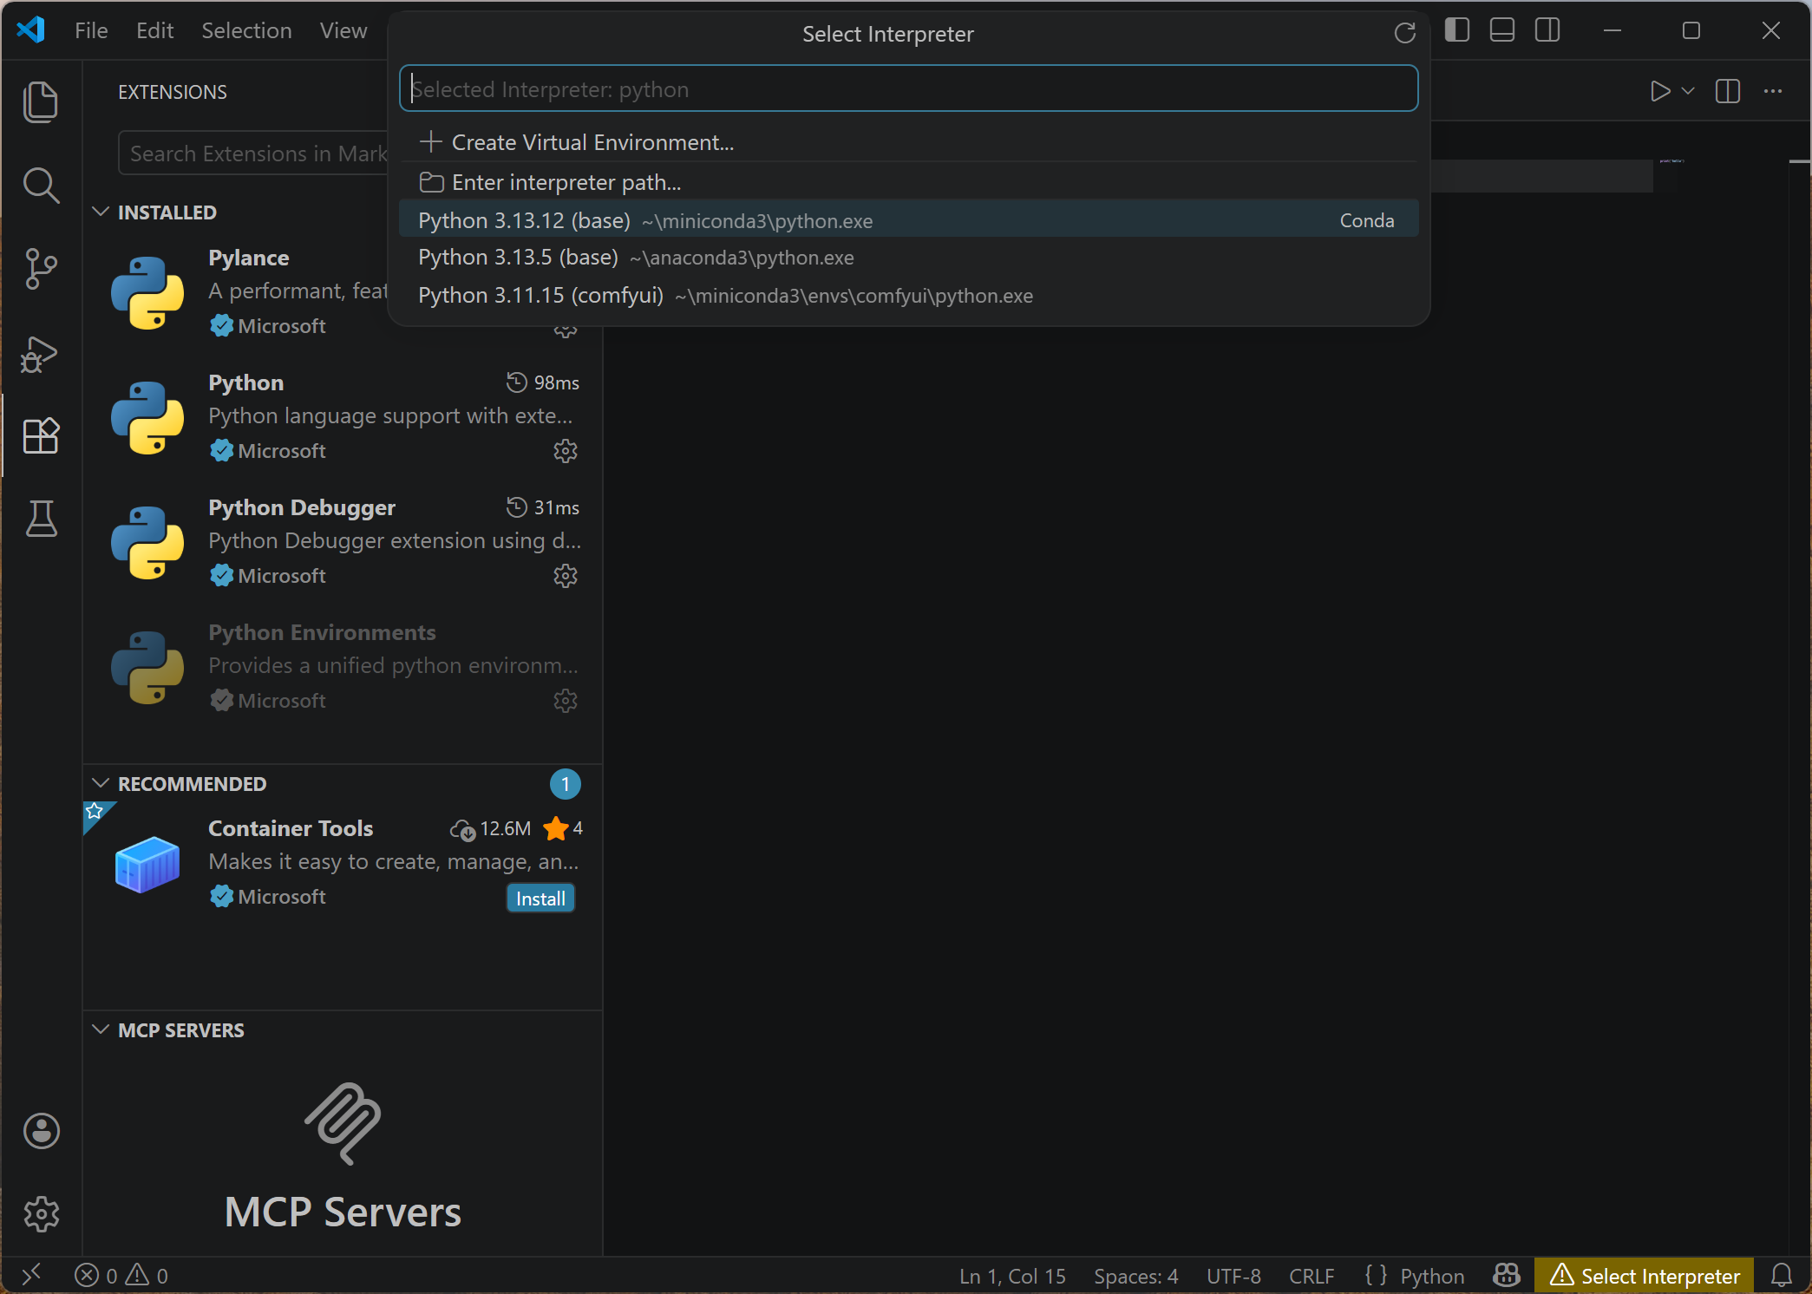Install the Container Tools extension
This screenshot has height=1294, width=1812.
pyautogui.click(x=540, y=899)
